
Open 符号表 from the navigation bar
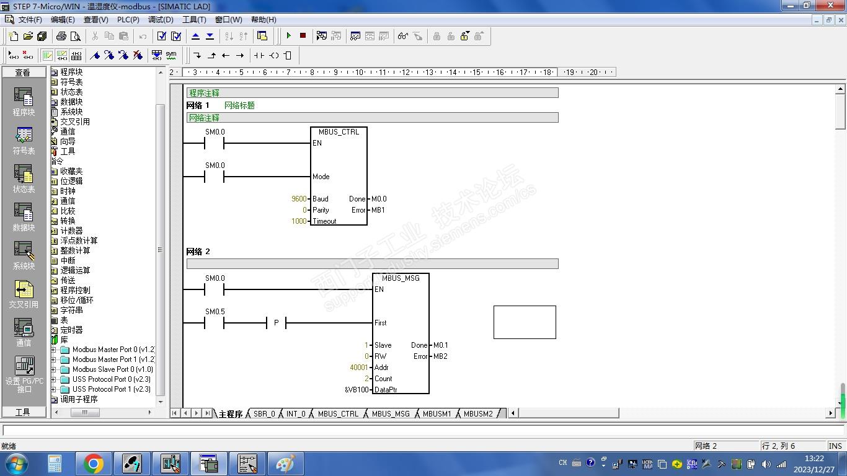(24, 139)
